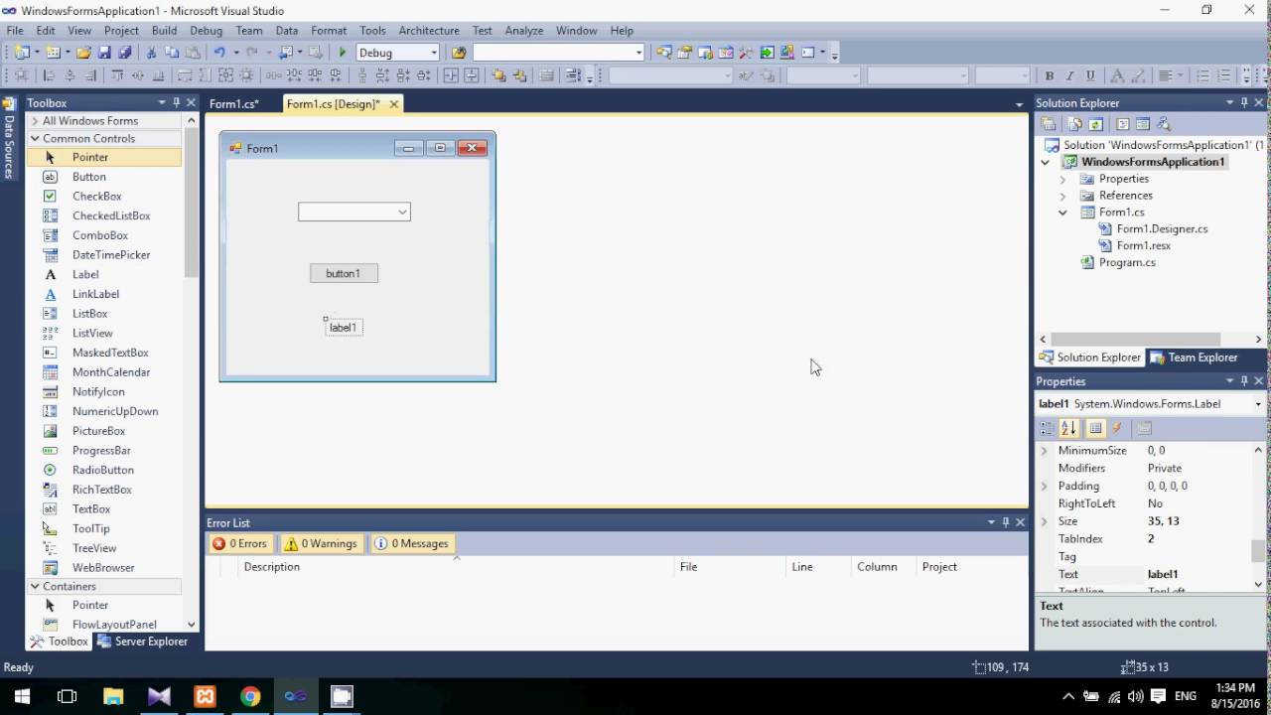Click the Solution Explorer horizontal scrollbar

pyautogui.click(x=1136, y=340)
